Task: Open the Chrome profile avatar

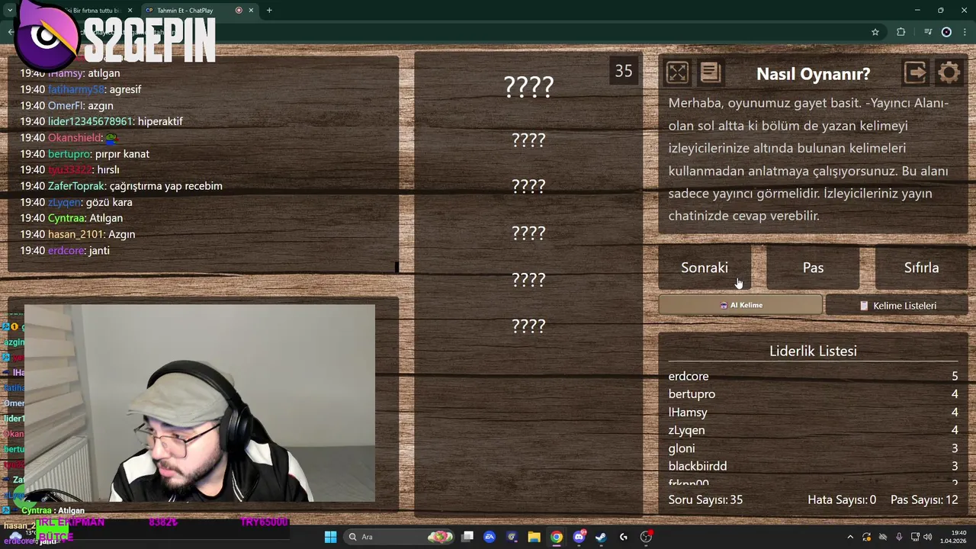Action: (x=946, y=32)
